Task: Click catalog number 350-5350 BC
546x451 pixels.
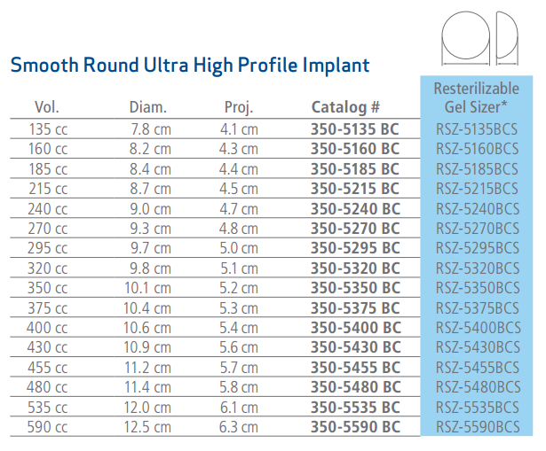Action: (x=354, y=288)
